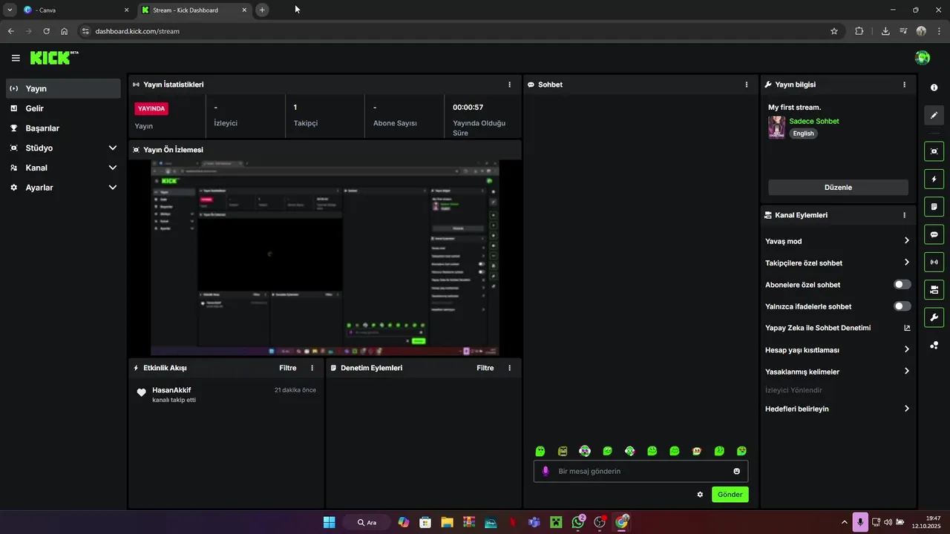Screen dimensions: 950x534
Task: Open Hesap yaşı kısıtlaması options arrow
Action: click(x=907, y=349)
